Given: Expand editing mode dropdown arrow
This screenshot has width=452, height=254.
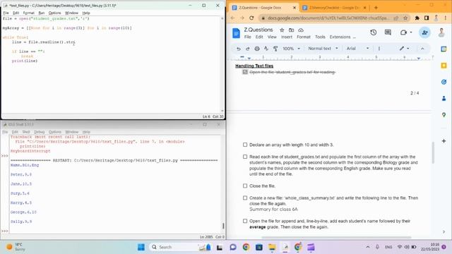Looking at the screenshot, I should (x=408, y=49).
